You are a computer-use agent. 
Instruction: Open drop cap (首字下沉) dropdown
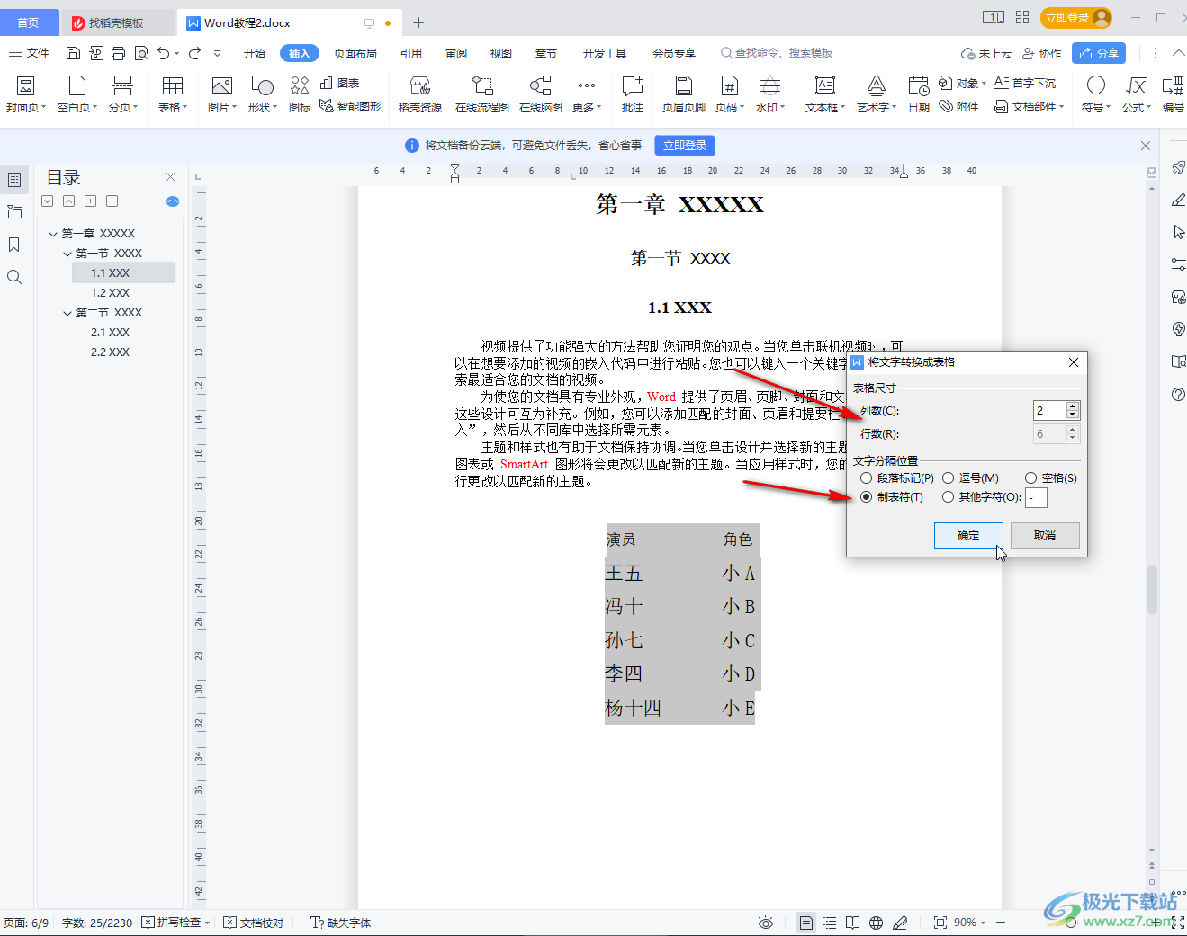[1025, 83]
